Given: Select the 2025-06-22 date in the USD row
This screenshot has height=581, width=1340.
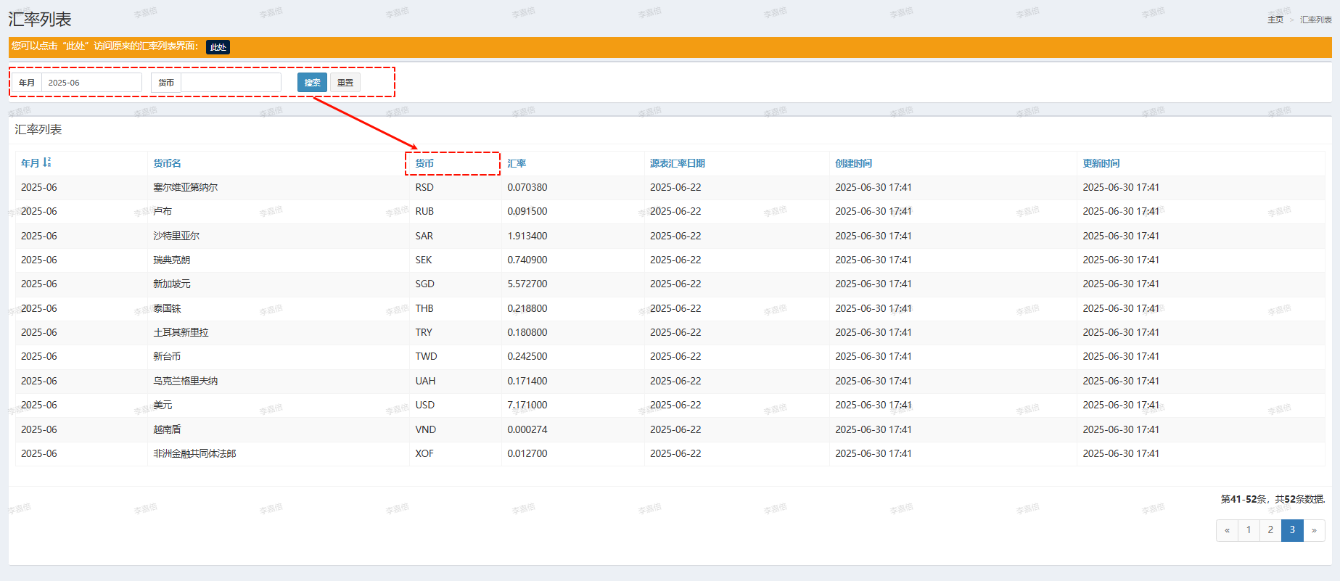Looking at the screenshot, I should pos(675,405).
